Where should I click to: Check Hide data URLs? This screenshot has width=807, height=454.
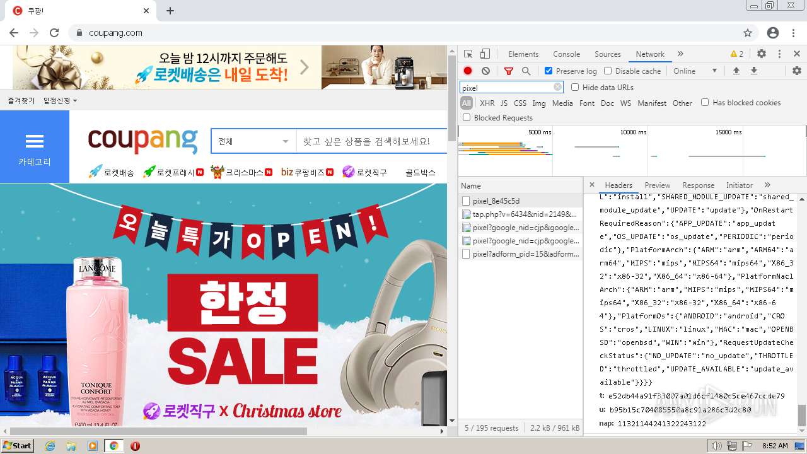(x=575, y=88)
